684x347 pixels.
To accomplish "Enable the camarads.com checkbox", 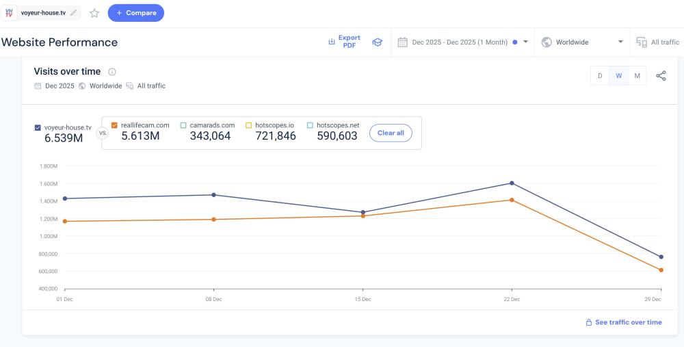I will point(183,125).
